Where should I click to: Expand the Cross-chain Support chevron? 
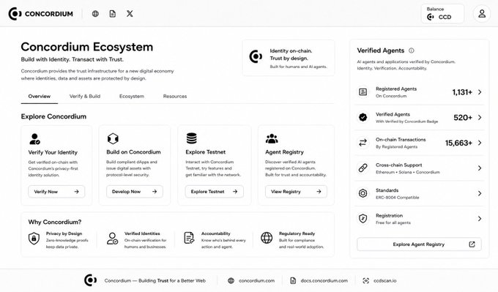click(x=480, y=168)
